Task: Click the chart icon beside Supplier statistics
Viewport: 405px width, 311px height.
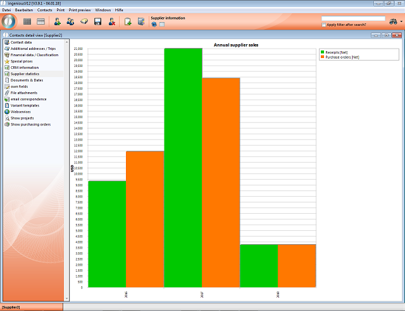Action: [x=7, y=74]
